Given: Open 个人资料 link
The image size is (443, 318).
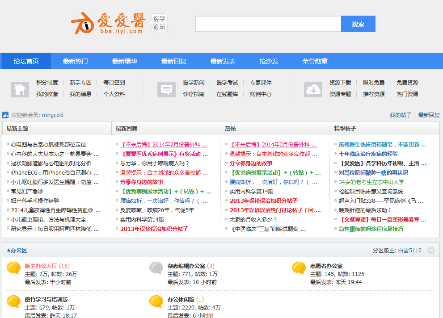Looking at the screenshot, I should 114,94.
